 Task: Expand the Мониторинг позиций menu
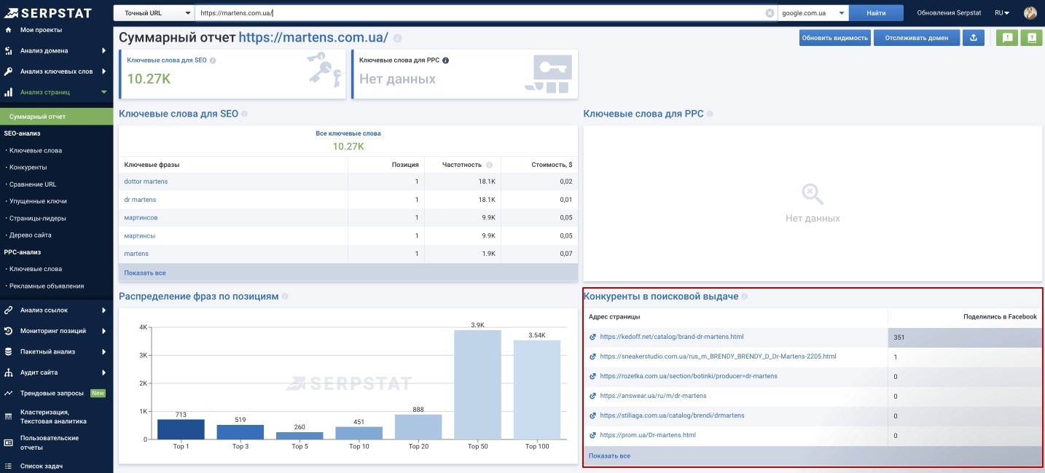click(x=104, y=331)
